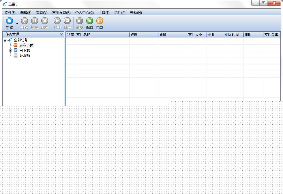The height and width of the screenshot is (194, 283).
Task: Click the 新建 (New task) toolbar icon
Action: coord(10,21)
